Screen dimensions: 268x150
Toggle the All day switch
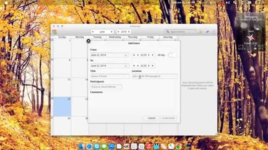172,55
